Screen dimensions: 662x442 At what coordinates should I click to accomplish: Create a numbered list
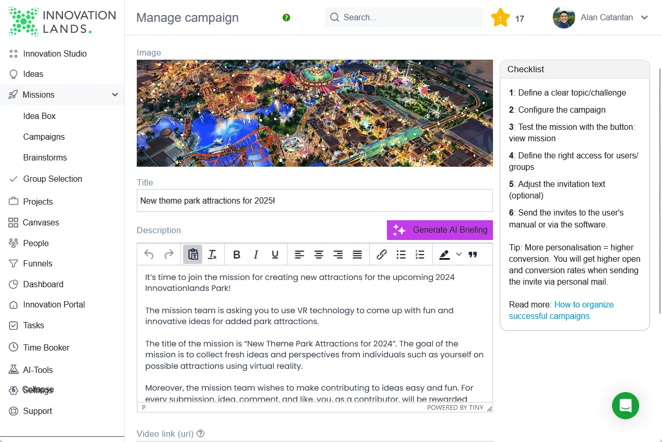coord(420,255)
